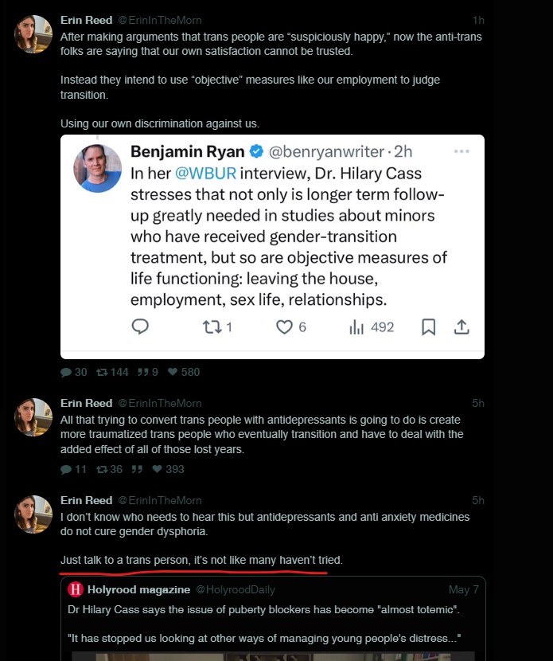The width and height of the screenshot is (553, 661).
Task: Like Benjamin Ryan's embedded tweet
Action: coord(284,327)
